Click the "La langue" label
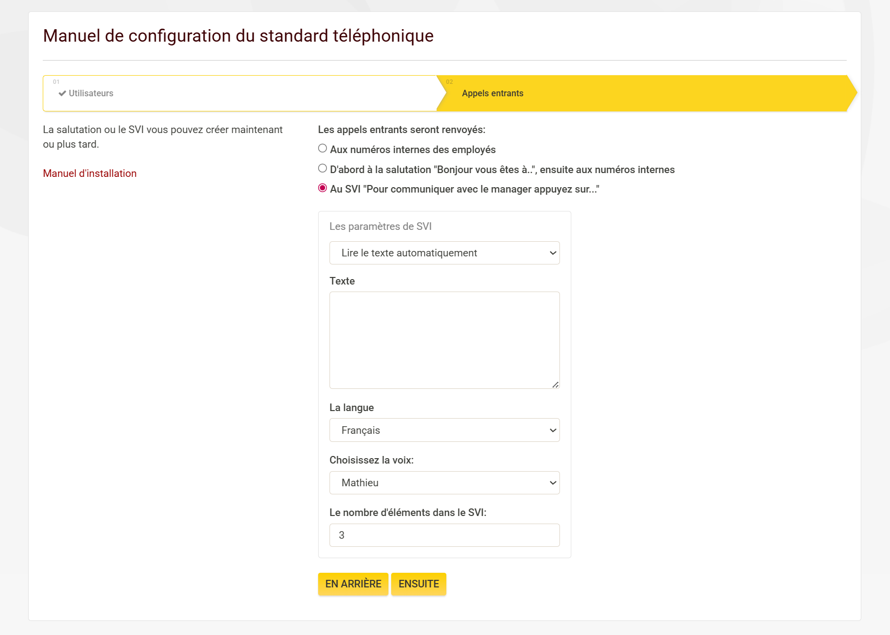This screenshot has width=890, height=635. point(352,408)
